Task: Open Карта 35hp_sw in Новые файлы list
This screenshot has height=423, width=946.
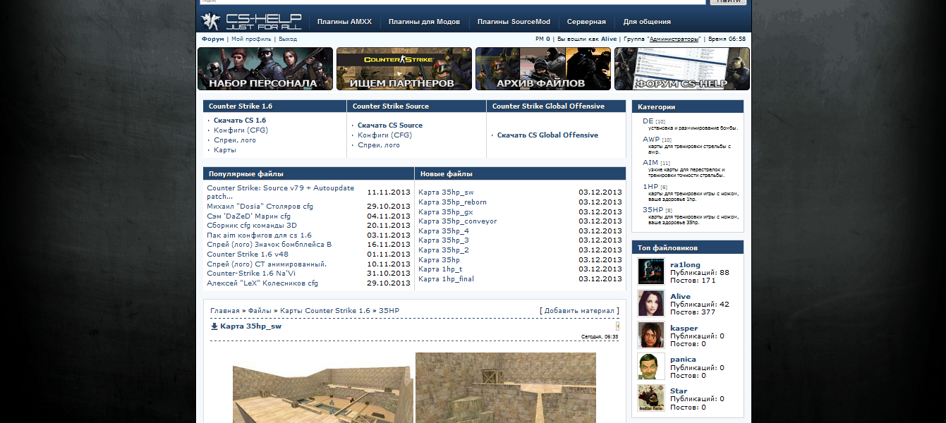Action: pyautogui.click(x=446, y=192)
